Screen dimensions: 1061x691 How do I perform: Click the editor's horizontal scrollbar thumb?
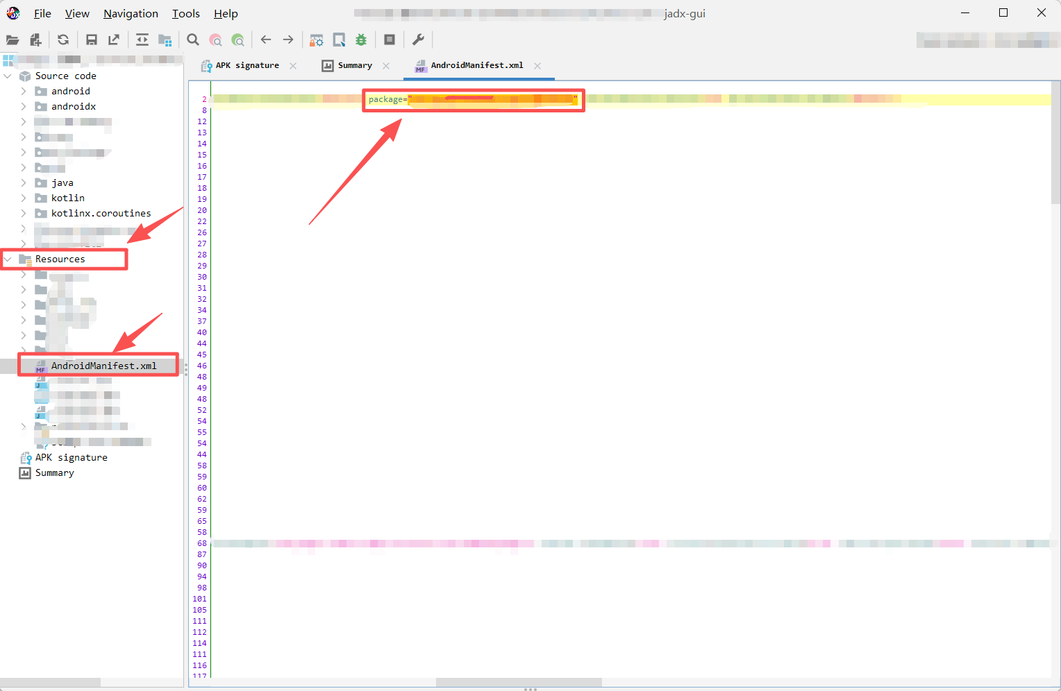[518, 682]
